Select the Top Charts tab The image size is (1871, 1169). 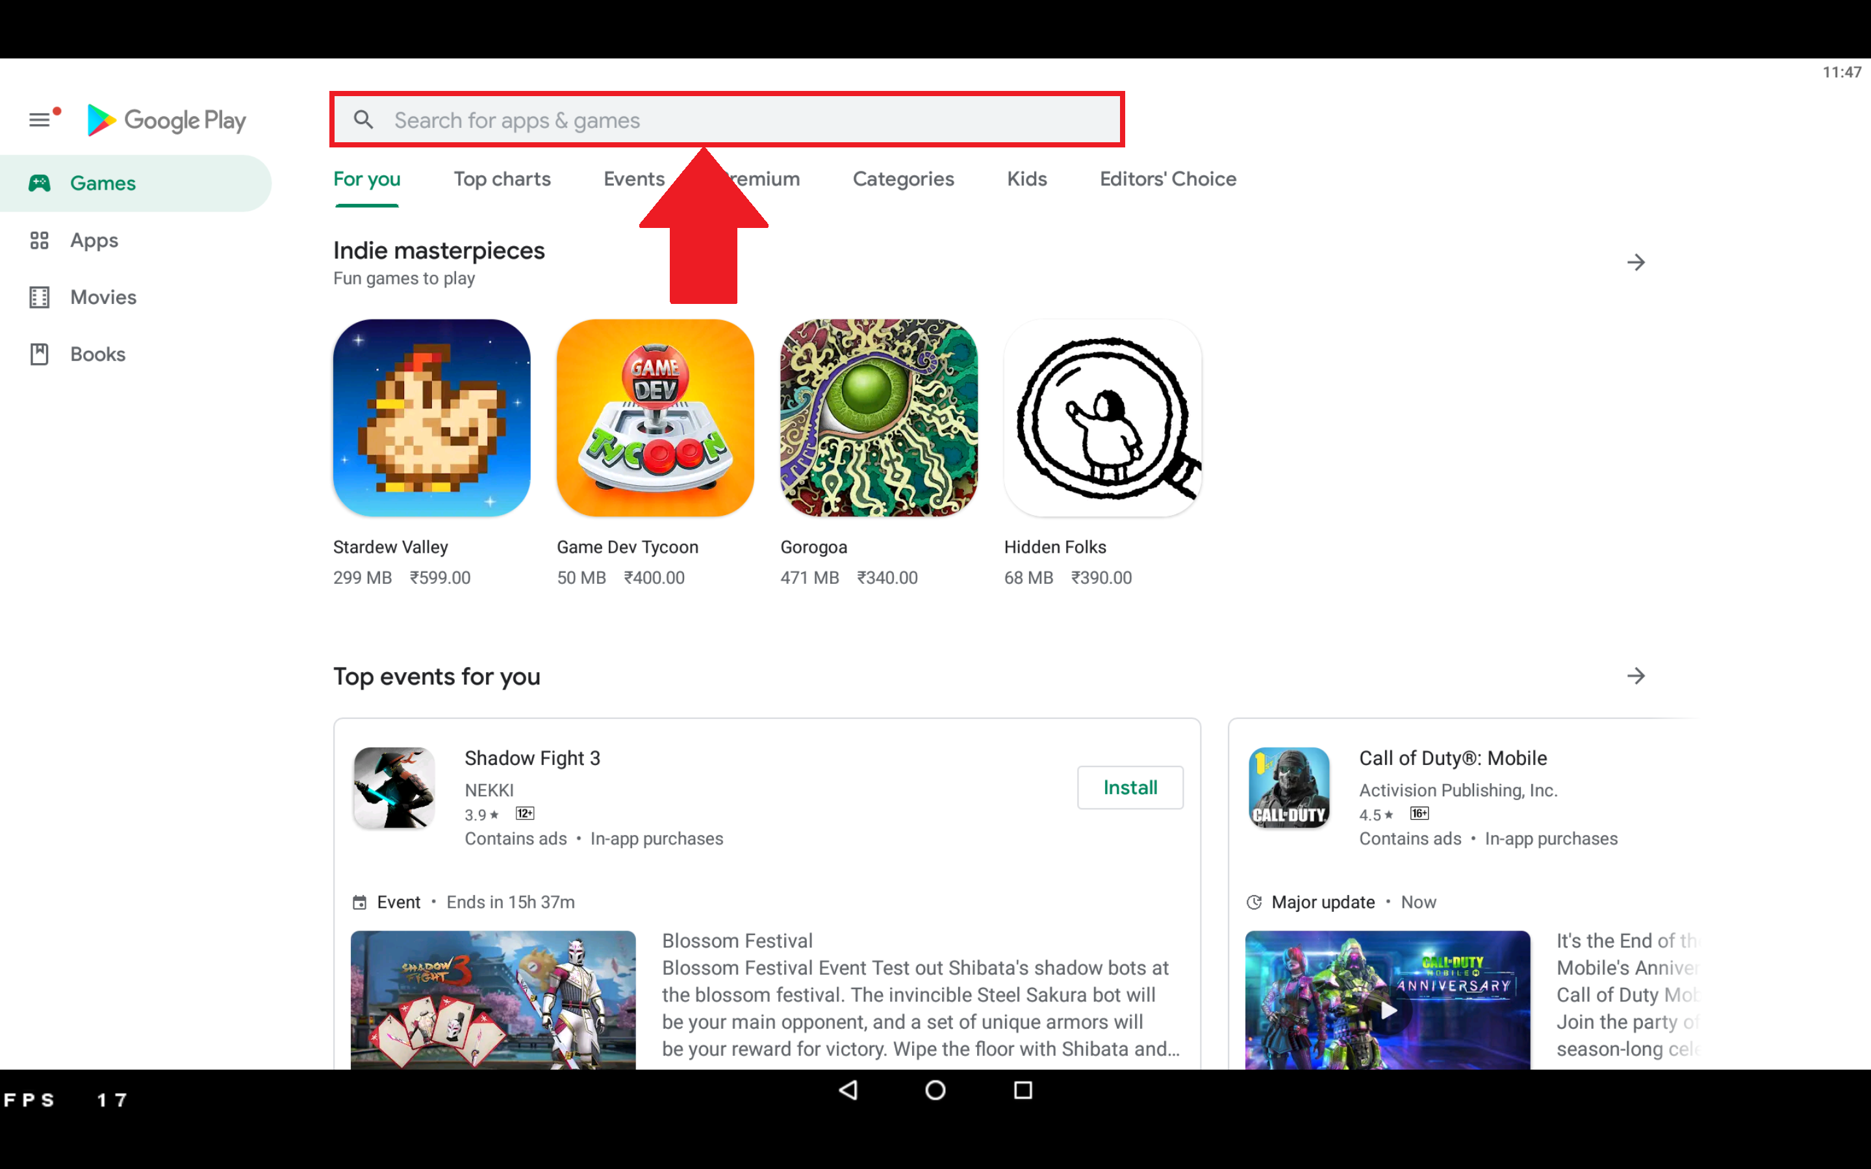coord(500,179)
